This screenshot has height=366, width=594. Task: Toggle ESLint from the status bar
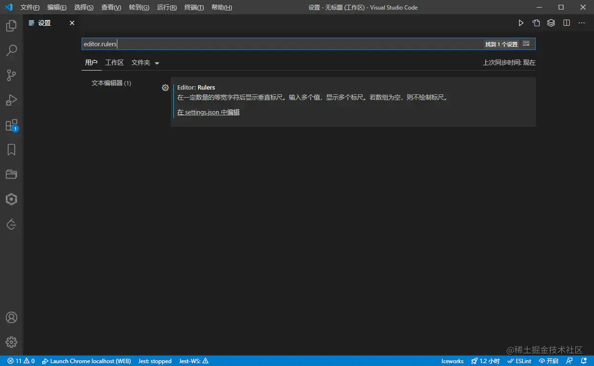pos(519,361)
